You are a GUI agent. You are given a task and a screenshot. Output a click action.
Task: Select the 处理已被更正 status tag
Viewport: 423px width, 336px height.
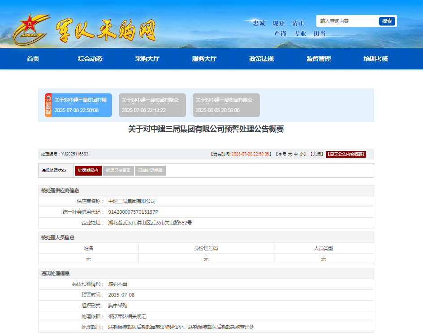[x=118, y=170]
